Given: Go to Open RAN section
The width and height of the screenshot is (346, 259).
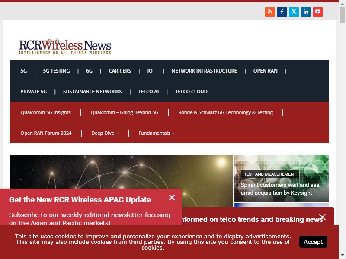Looking at the screenshot, I should [266, 71].
